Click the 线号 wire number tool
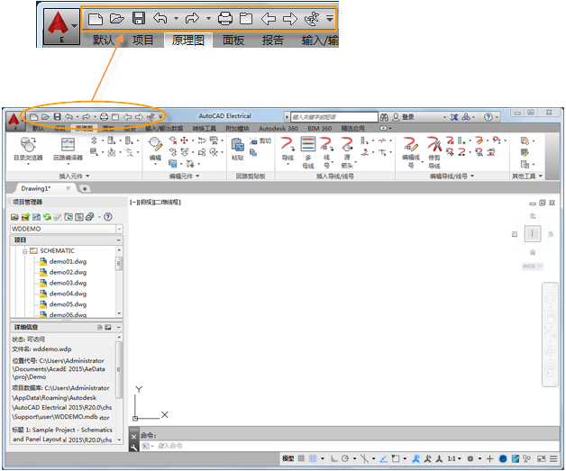The image size is (566, 471). [326, 151]
